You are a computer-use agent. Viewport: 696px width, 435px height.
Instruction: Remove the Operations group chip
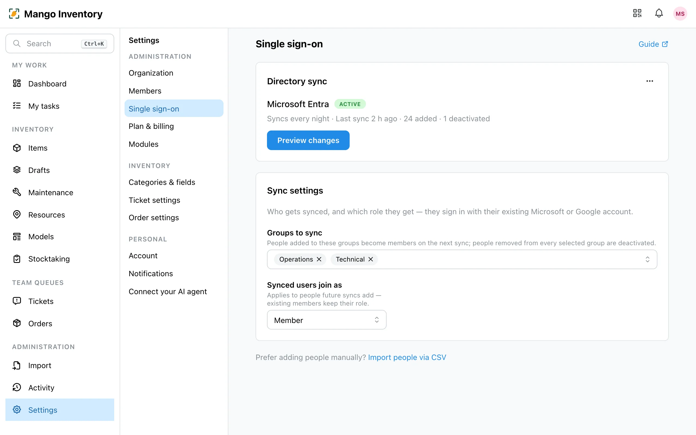319,259
